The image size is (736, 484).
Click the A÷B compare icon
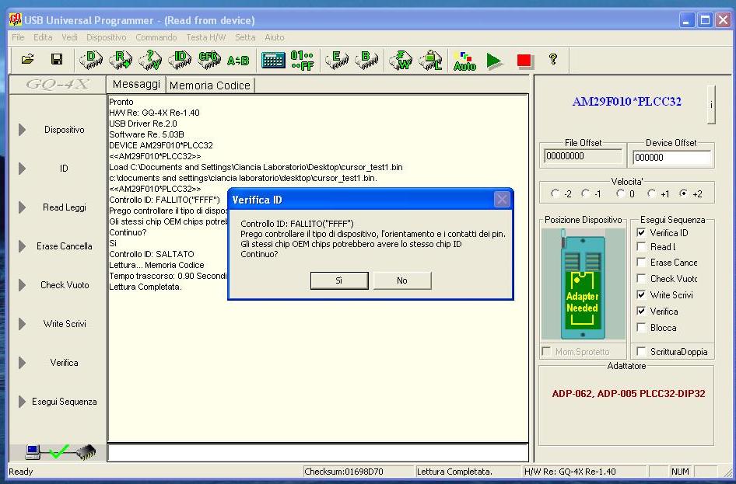(238, 61)
